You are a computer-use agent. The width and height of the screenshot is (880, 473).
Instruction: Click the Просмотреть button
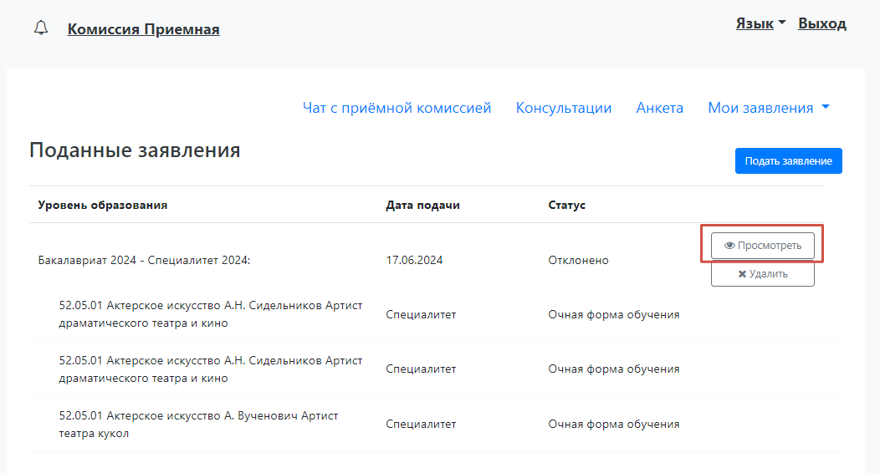click(763, 246)
